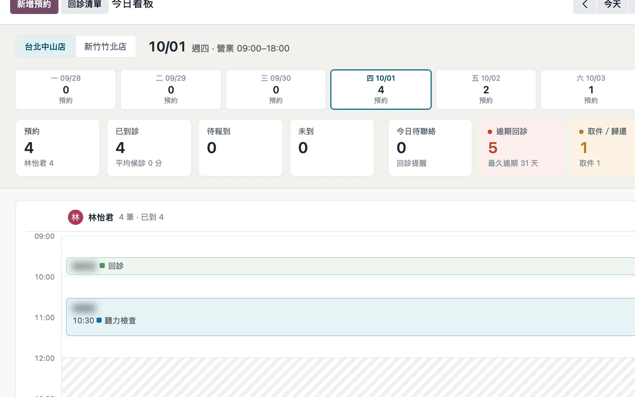Screen dimensions: 635x397
Task: Open the 逾期回診 overdue card
Action: pos(521,148)
